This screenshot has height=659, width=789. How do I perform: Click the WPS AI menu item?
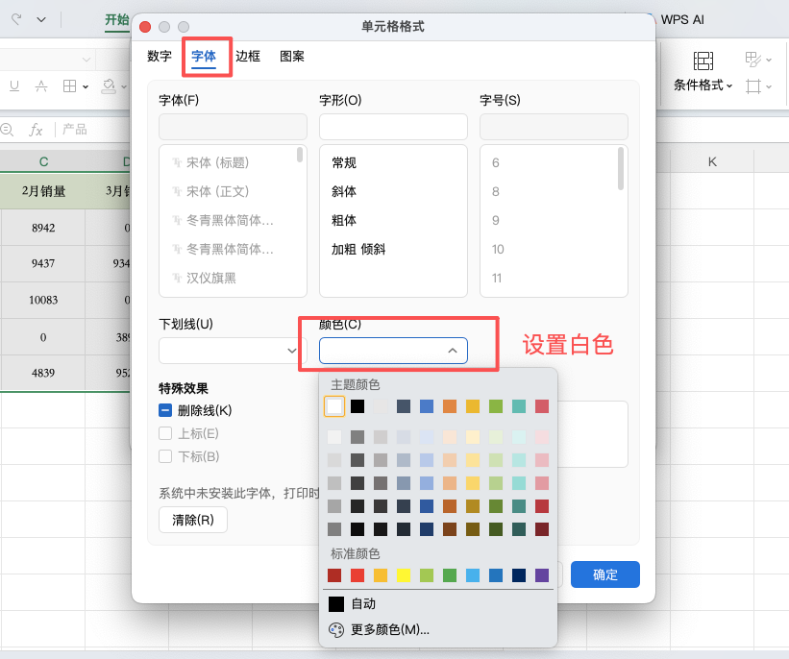coord(682,17)
